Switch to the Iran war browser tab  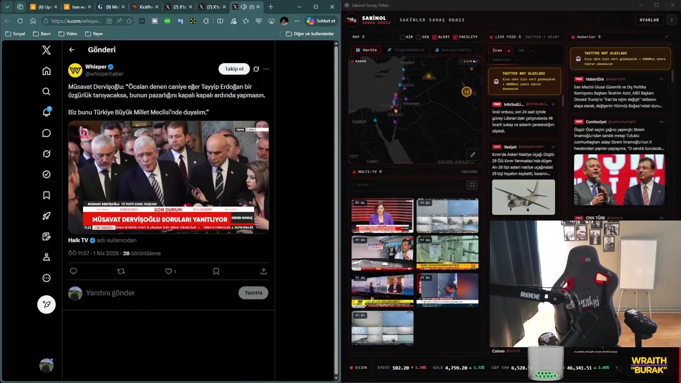tap(77, 7)
